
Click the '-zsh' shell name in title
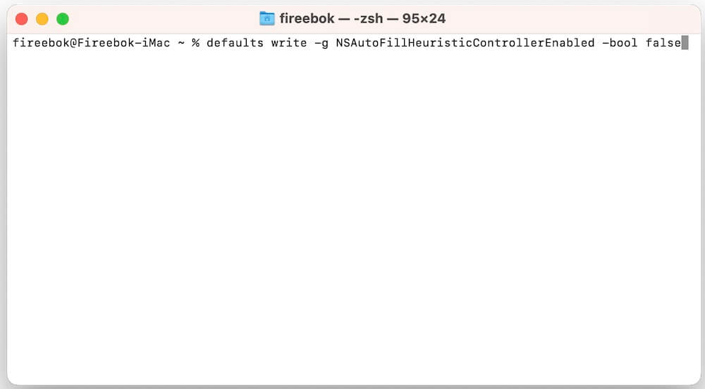pos(368,18)
